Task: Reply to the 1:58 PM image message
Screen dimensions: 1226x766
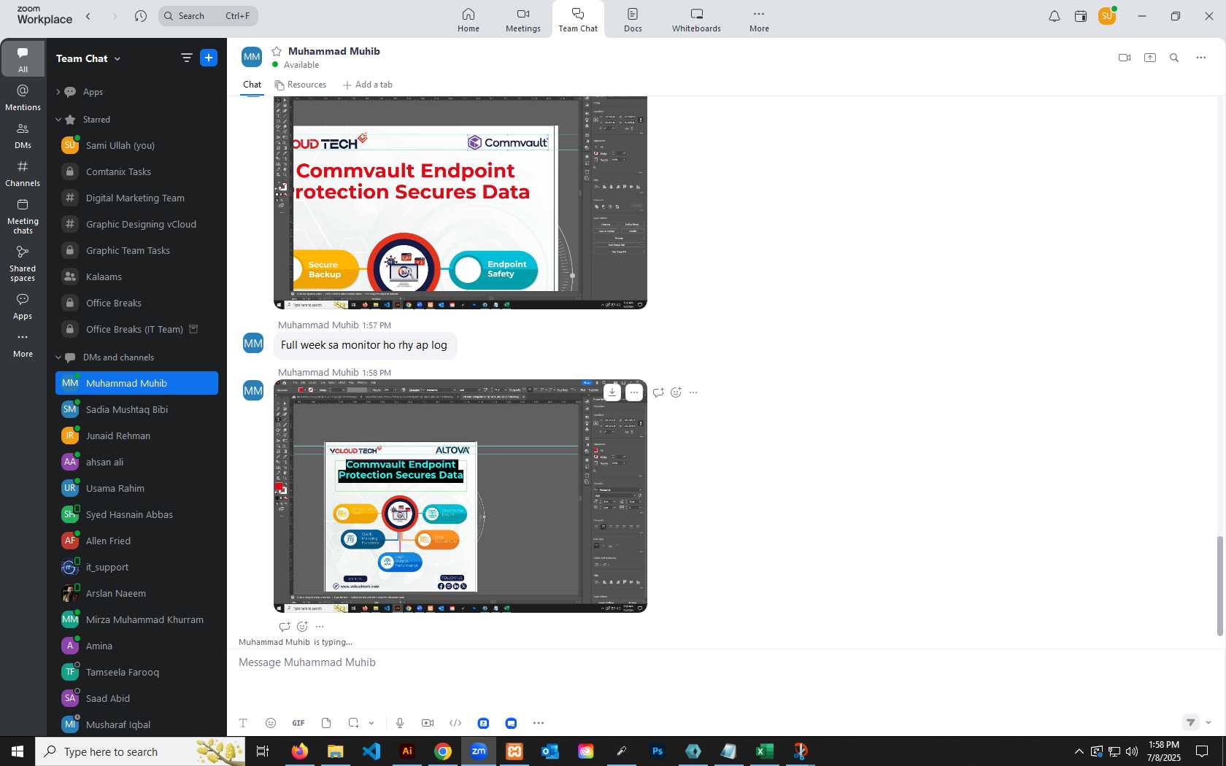Action: coord(658,392)
